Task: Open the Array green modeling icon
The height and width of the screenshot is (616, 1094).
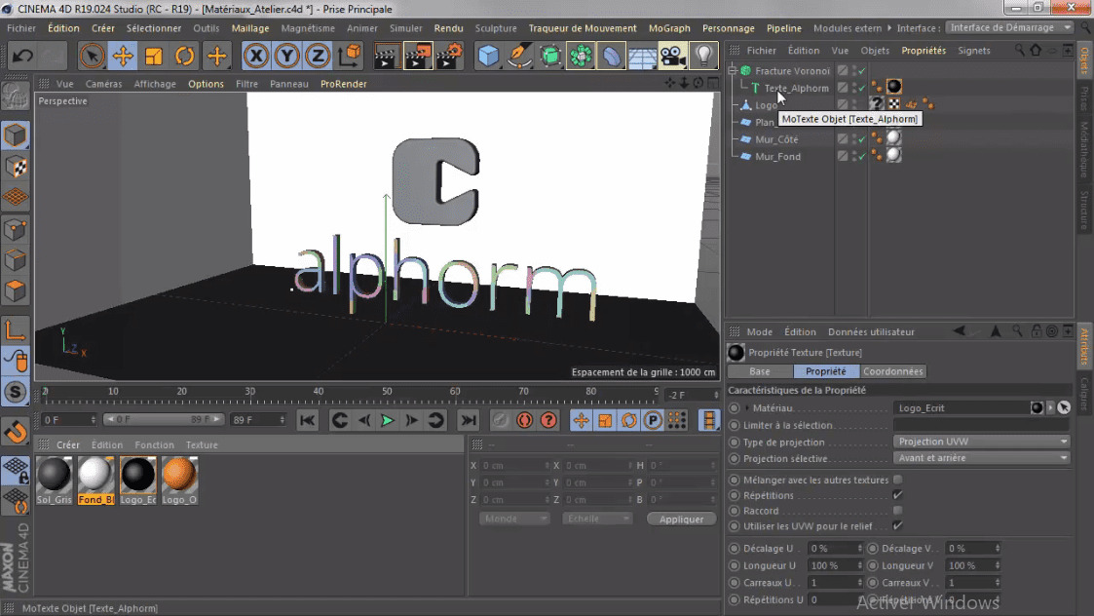Action: 581,56
